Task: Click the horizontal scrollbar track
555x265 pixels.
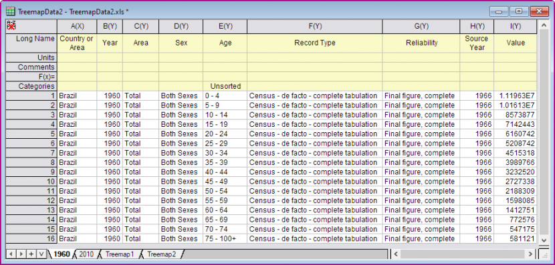Action: point(463,254)
